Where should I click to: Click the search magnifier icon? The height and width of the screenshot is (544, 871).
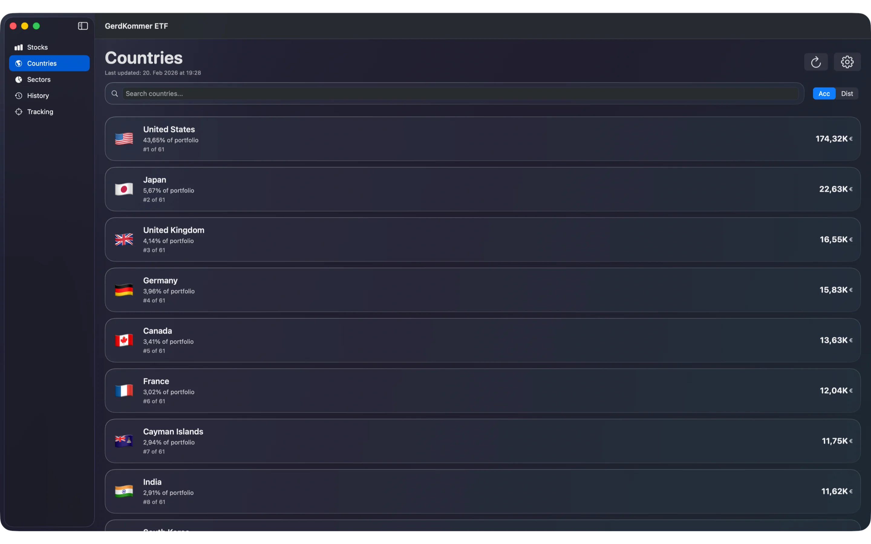(114, 93)
